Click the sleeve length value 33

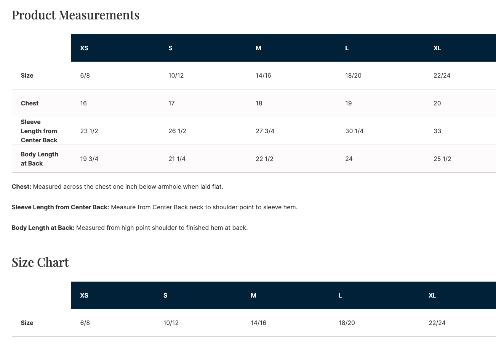click(x=437, y=131)
